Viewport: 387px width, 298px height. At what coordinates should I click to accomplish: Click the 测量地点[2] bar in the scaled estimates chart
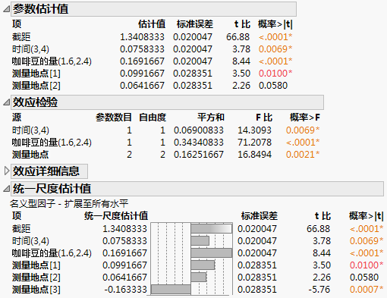click(199, 278)
